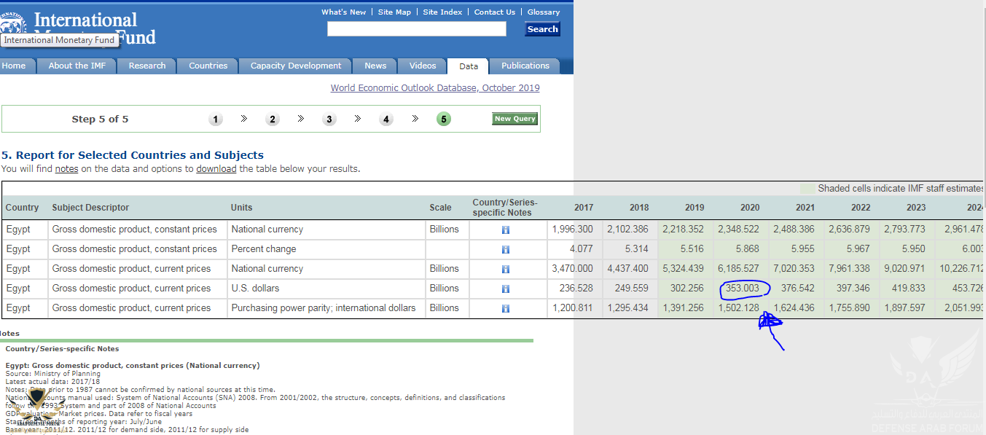Click the 353.003 value for 2020
This screenshot has height=435, width=986.
pyautogui.click(x=742, y=289)
